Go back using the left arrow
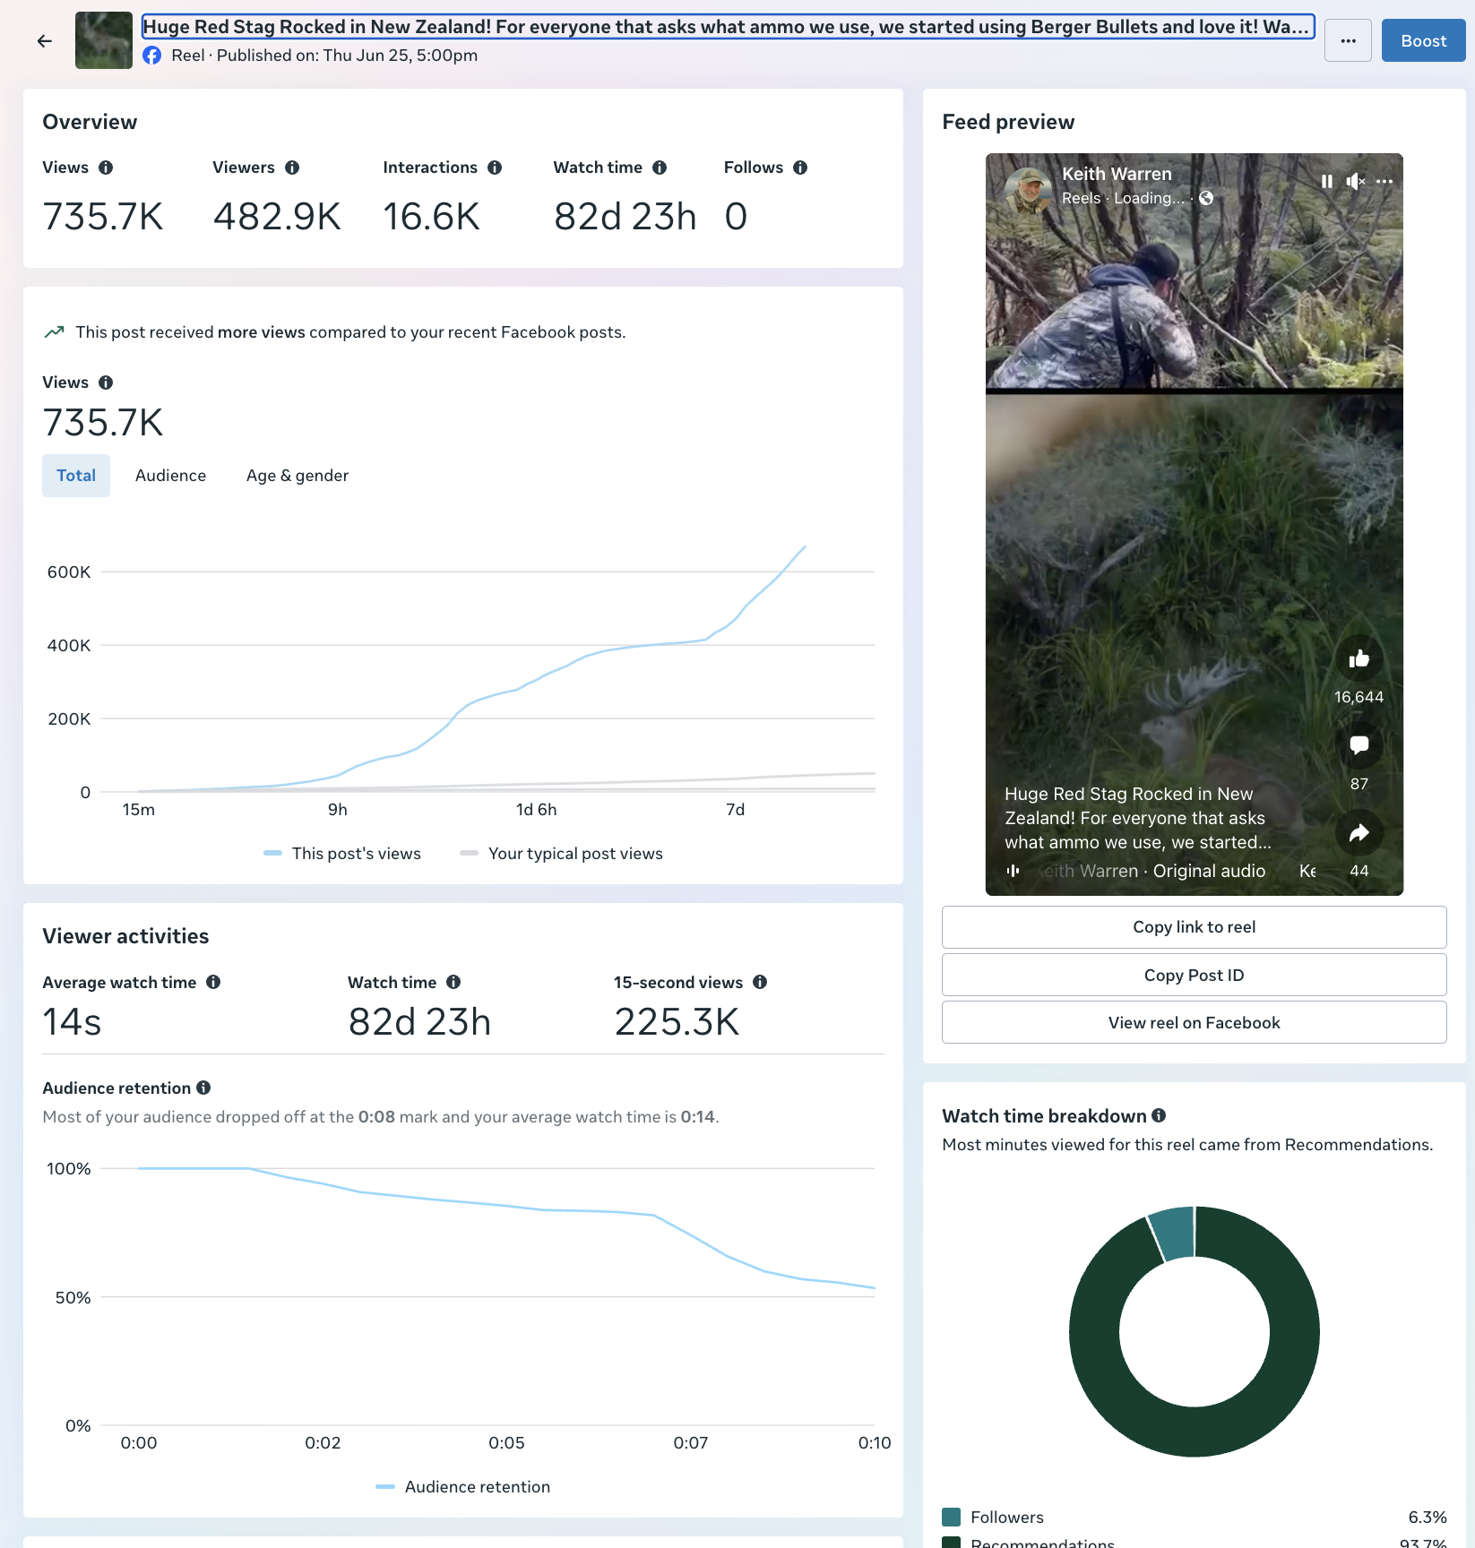 [45, 41]
